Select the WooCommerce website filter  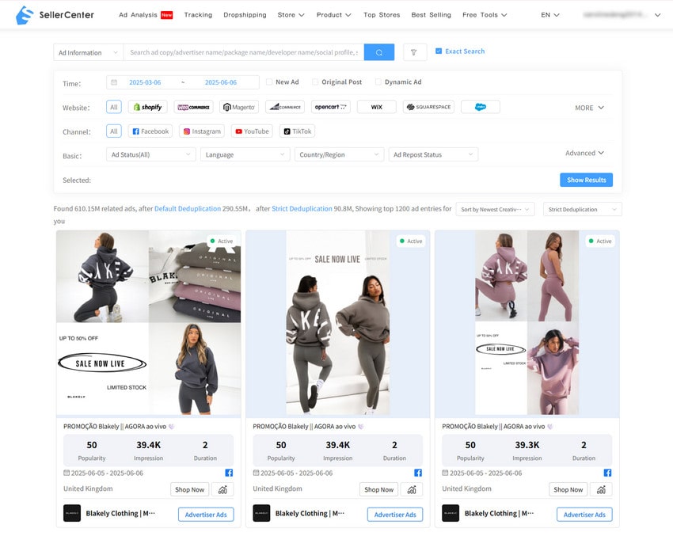tap(194, 107)
